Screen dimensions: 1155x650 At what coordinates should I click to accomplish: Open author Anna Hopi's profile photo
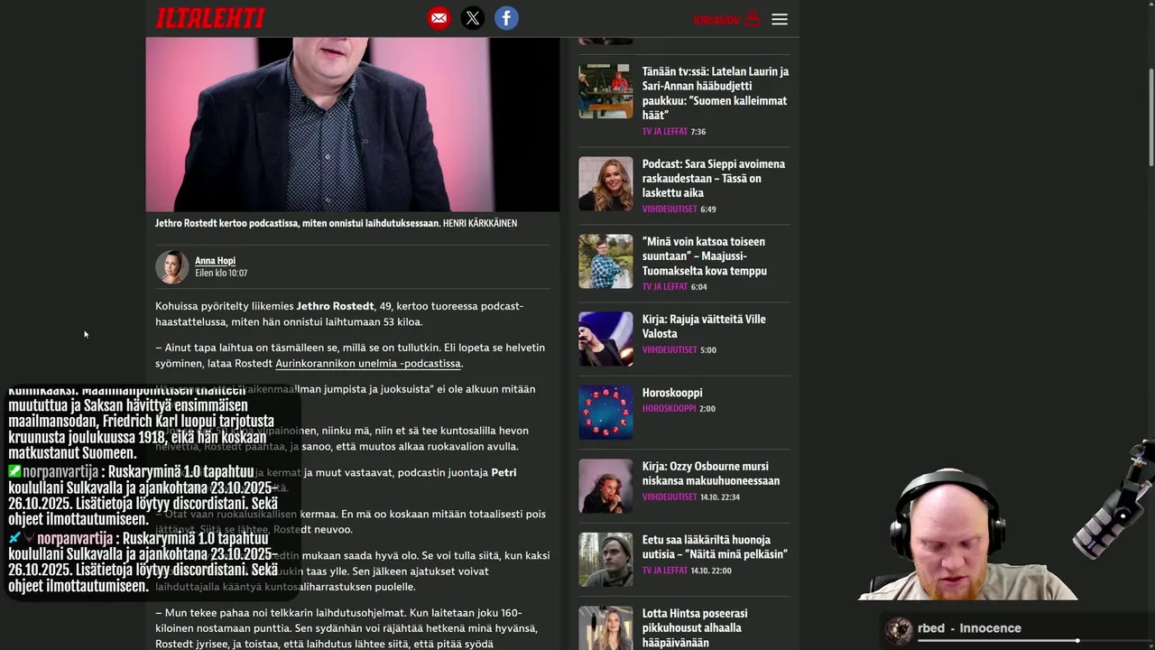tap(171, 267)
